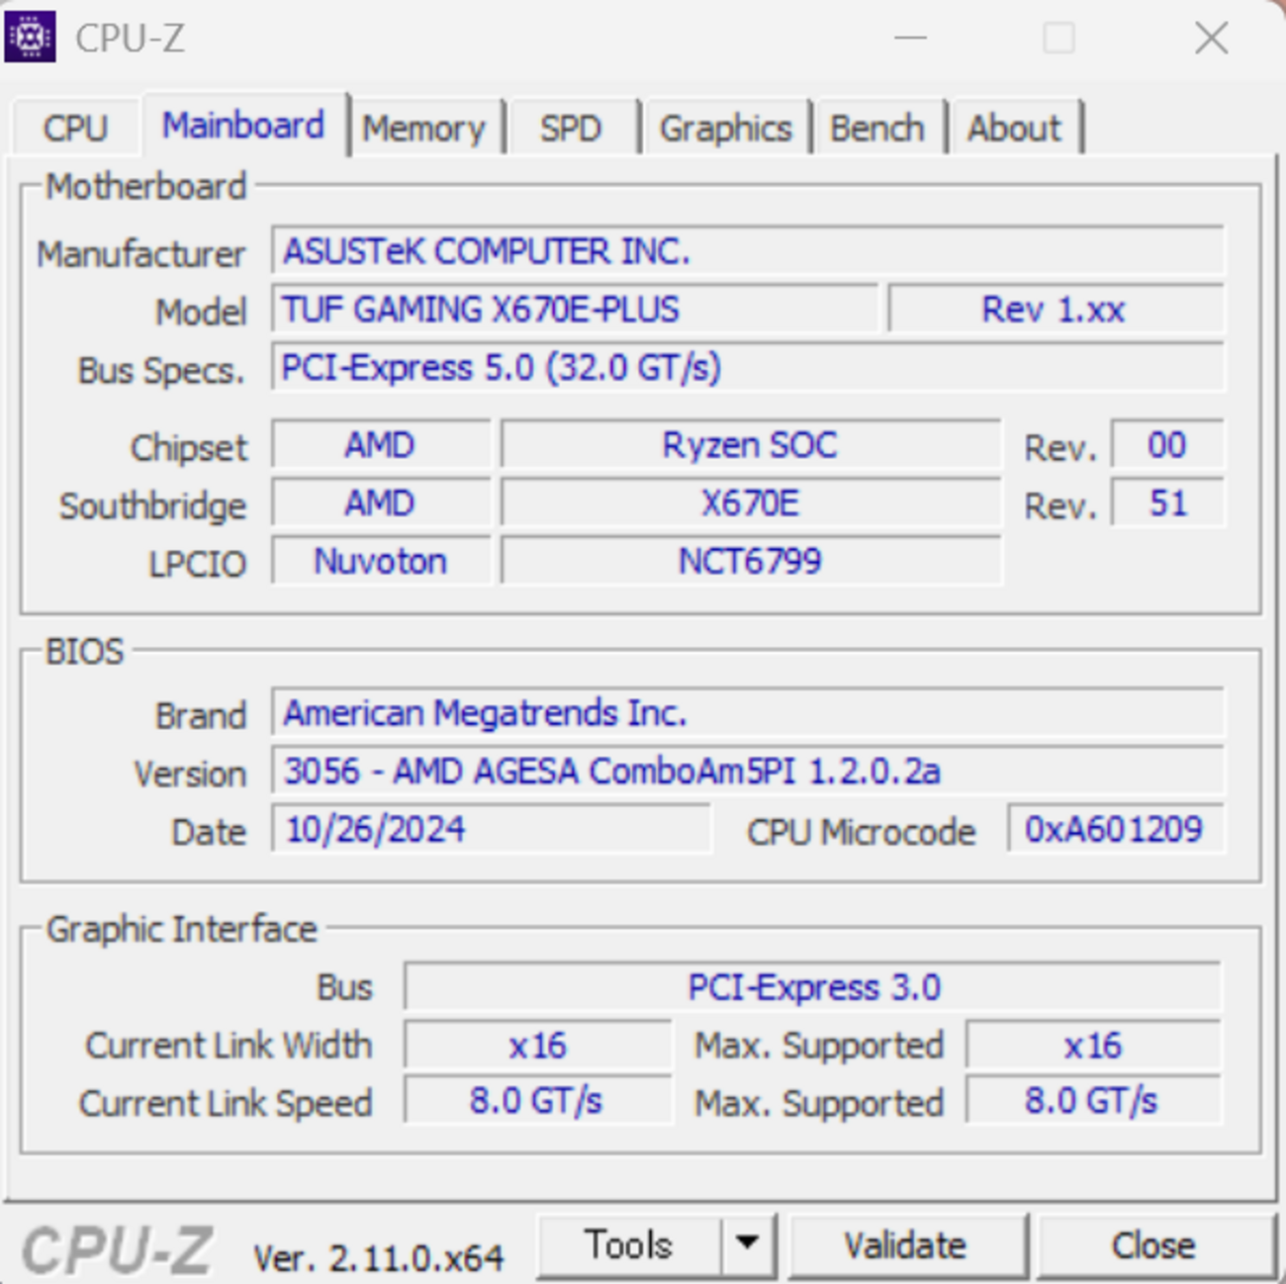Viewport: 1286px width, 1284px height.
Task: Click the Rev 1.xx field
Action: [x=1054, y=310]
